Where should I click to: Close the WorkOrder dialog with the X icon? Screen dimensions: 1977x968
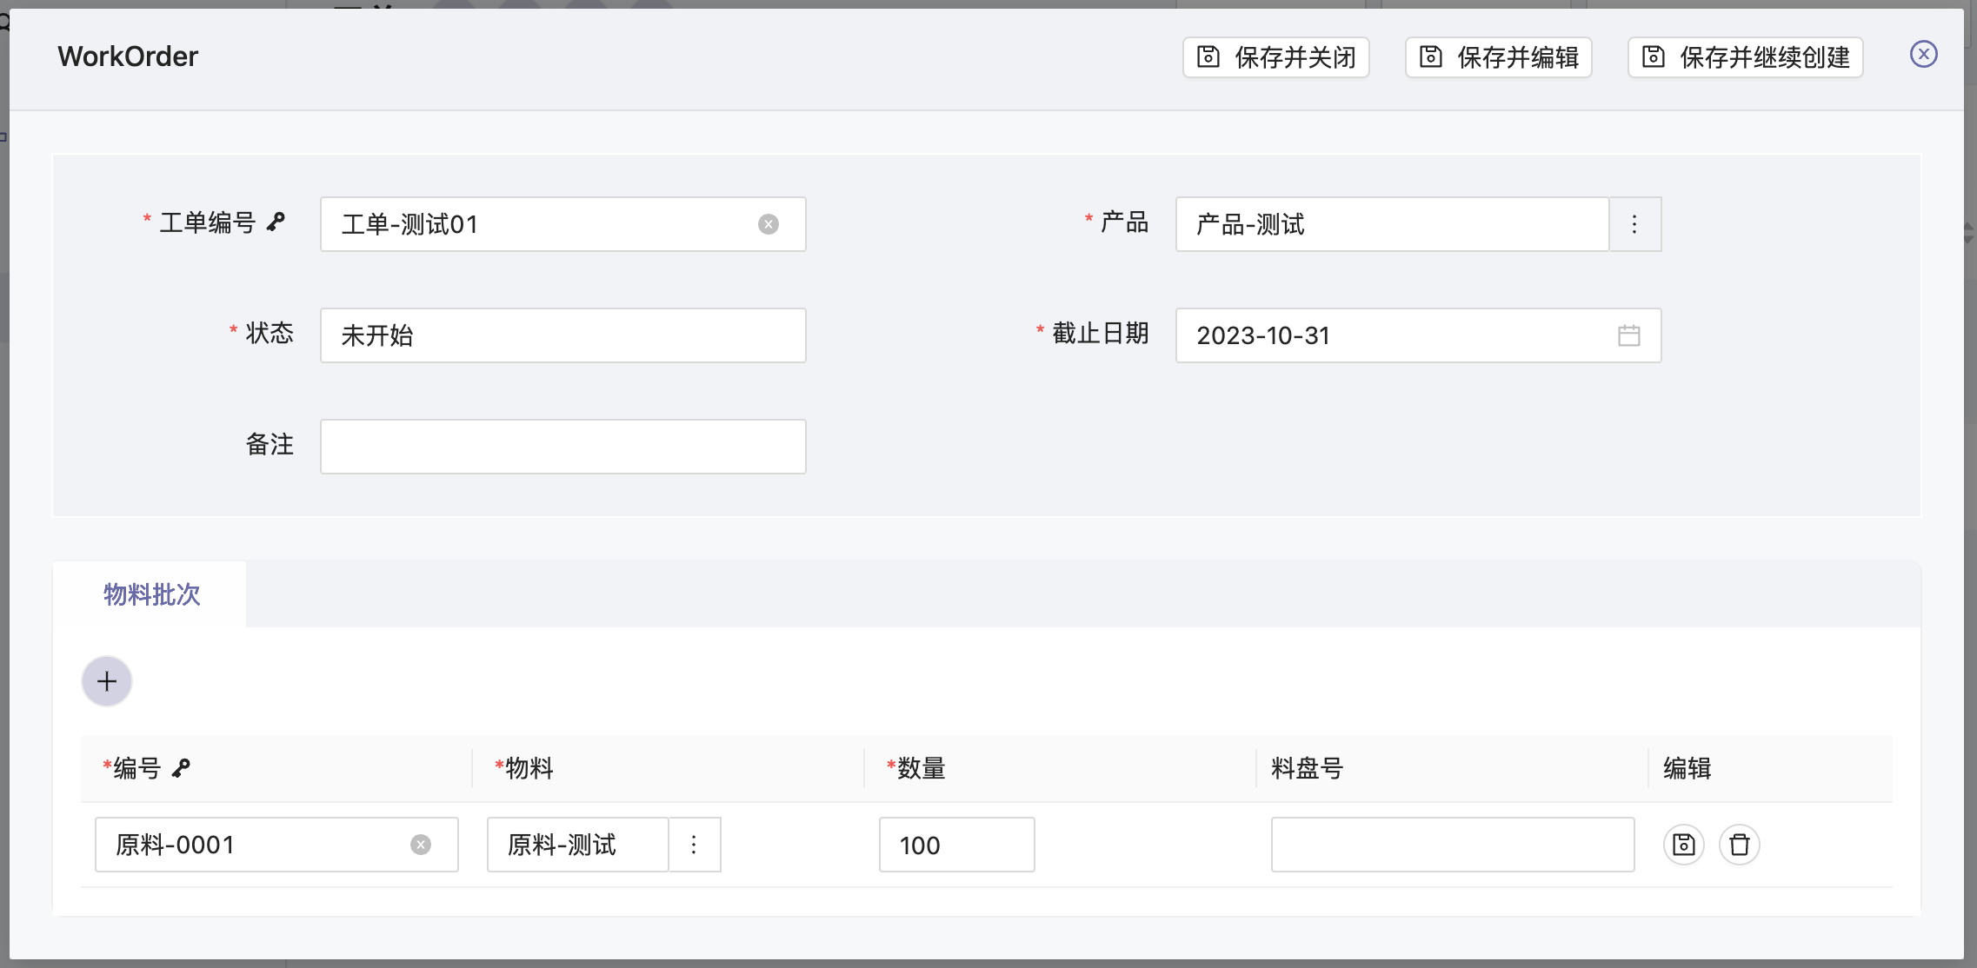click(1923, 55)
